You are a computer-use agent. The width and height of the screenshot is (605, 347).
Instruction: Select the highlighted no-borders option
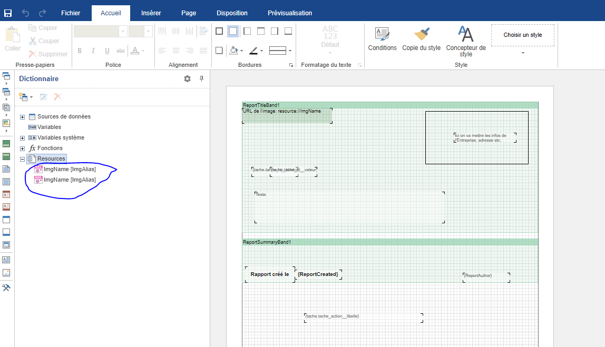[x=233, y=31]
